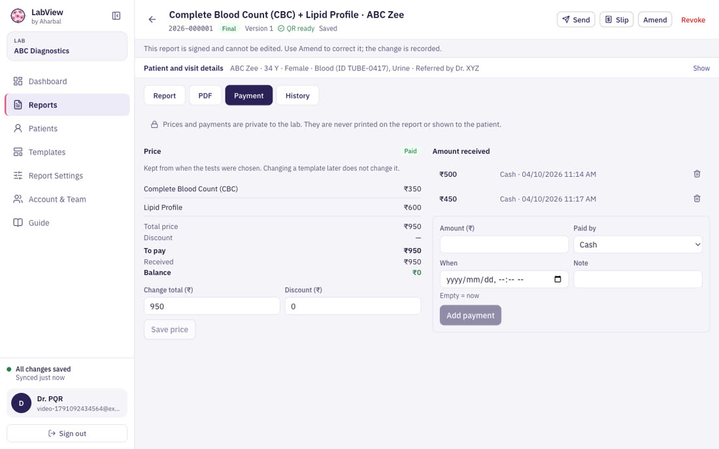Collapse the sidebar with the panel icon
This screenshot has height=449, width=719.
pos(116,16)
